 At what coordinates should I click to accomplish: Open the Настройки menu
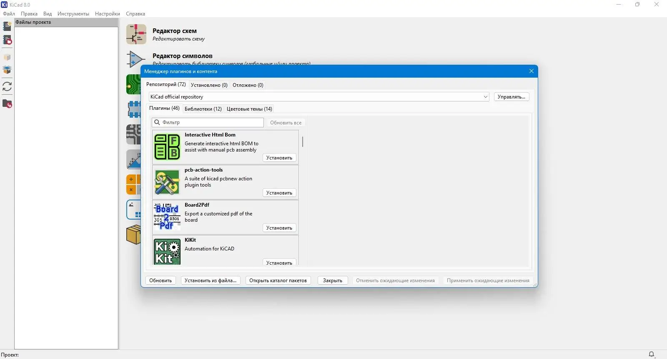(x=108, y=14)
